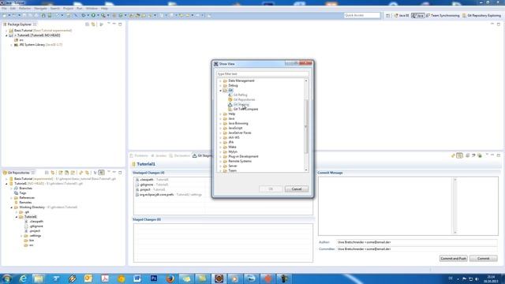
Task: Collapse the Working Directory node
Action: [x=11, y=207]
